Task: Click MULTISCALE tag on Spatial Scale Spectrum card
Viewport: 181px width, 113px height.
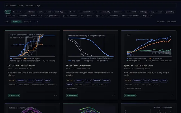Action: [153, 85]
